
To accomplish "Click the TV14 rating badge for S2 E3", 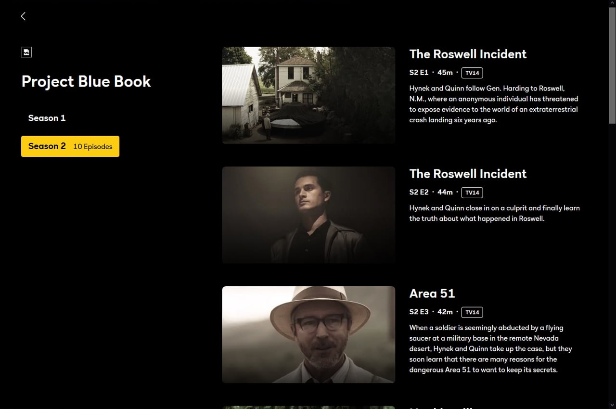I will (x=472, y=312).
